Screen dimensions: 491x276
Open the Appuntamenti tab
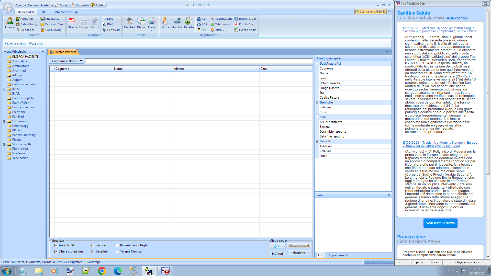[x=338, y=255]
